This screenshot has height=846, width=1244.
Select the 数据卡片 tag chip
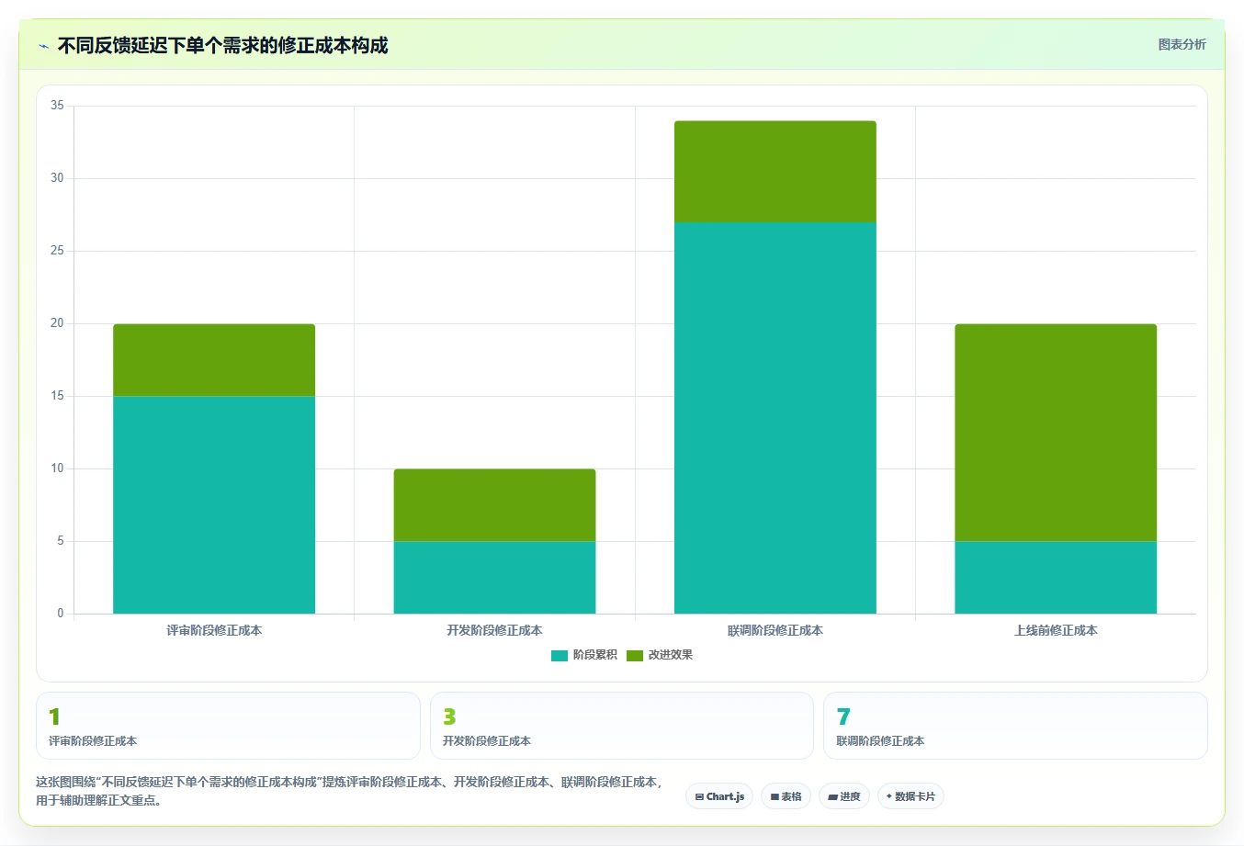(910, 796)
